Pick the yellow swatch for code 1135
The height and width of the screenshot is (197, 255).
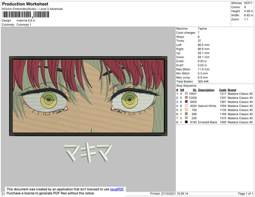[186, 110]
